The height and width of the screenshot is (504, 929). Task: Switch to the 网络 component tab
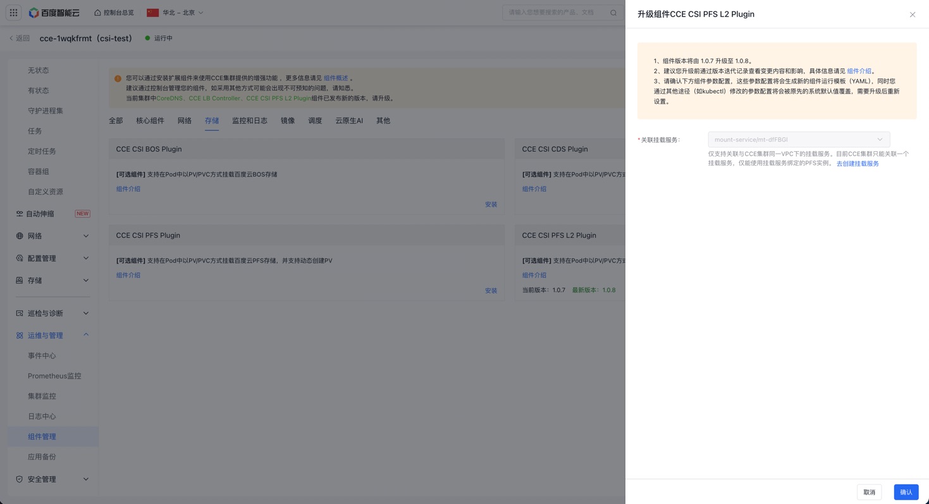185,121
